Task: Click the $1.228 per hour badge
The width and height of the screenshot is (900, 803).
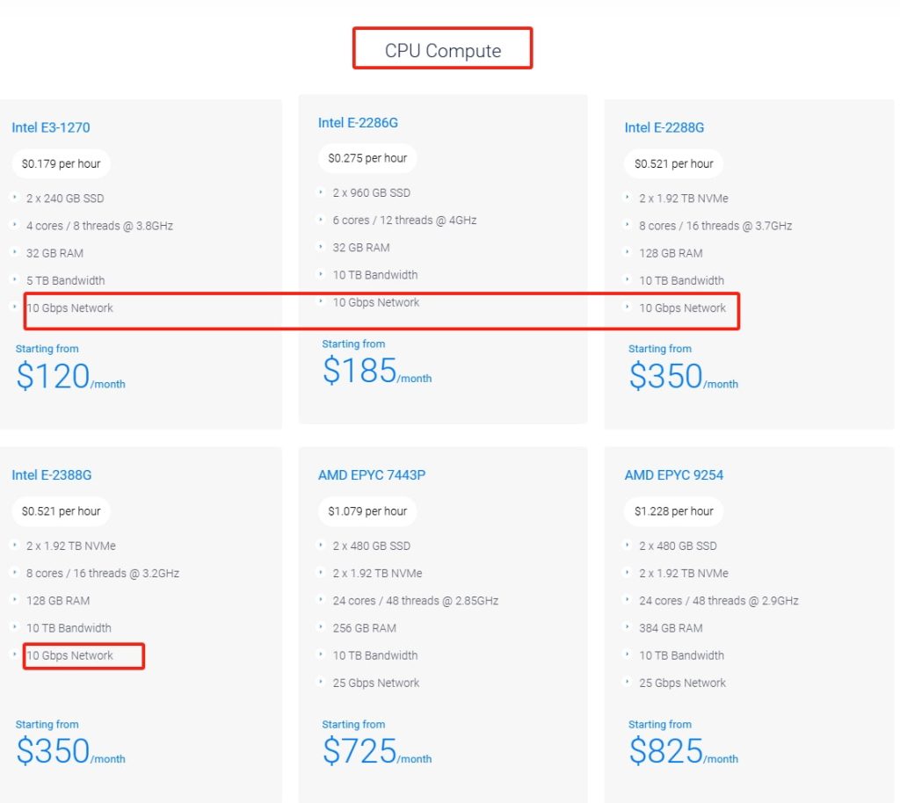Action: coord(674,511)
